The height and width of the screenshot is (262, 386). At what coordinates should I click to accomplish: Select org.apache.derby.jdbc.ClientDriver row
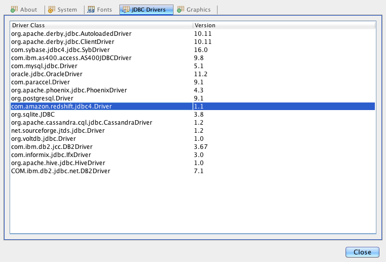[x=193, y=42]
